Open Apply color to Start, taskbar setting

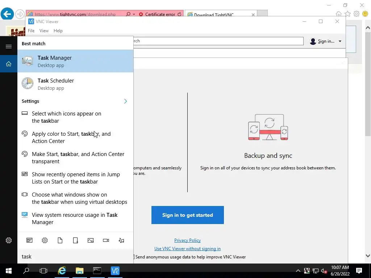(75, 137)
